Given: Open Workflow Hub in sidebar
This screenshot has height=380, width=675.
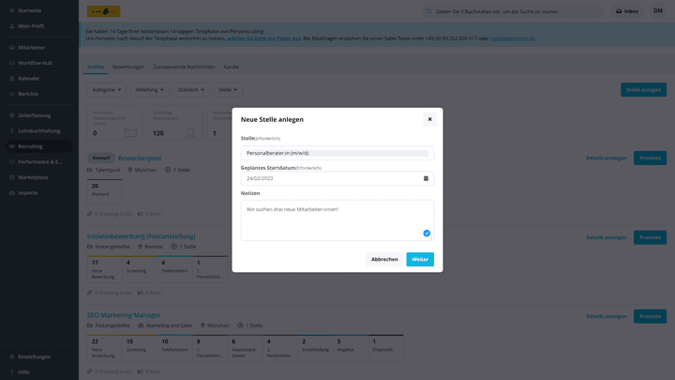Looking at the screenshot, I should click(x=35, y=63).
